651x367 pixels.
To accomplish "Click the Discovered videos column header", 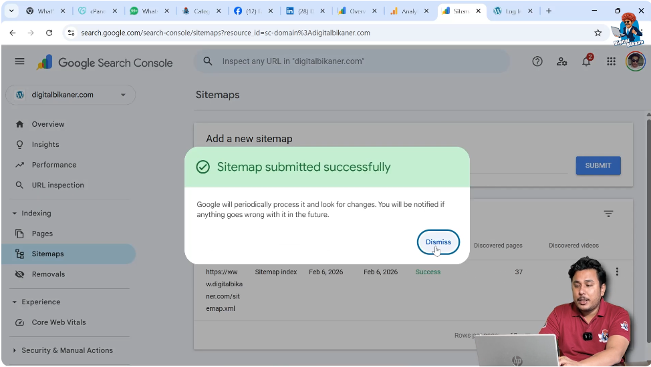I will click(x=573, y=246).
